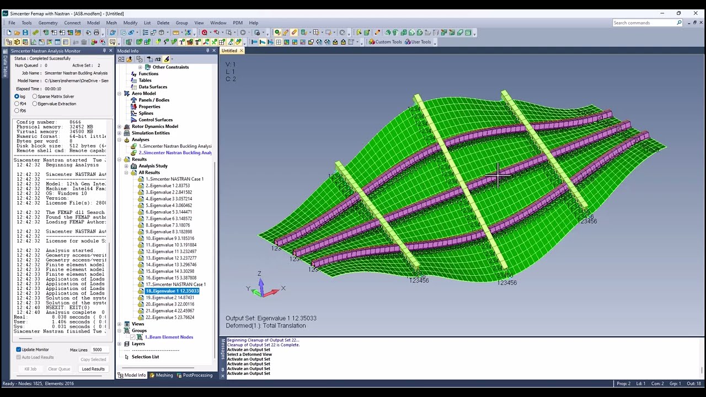
Task: Select the log radio button
Action: coord(17,96)
